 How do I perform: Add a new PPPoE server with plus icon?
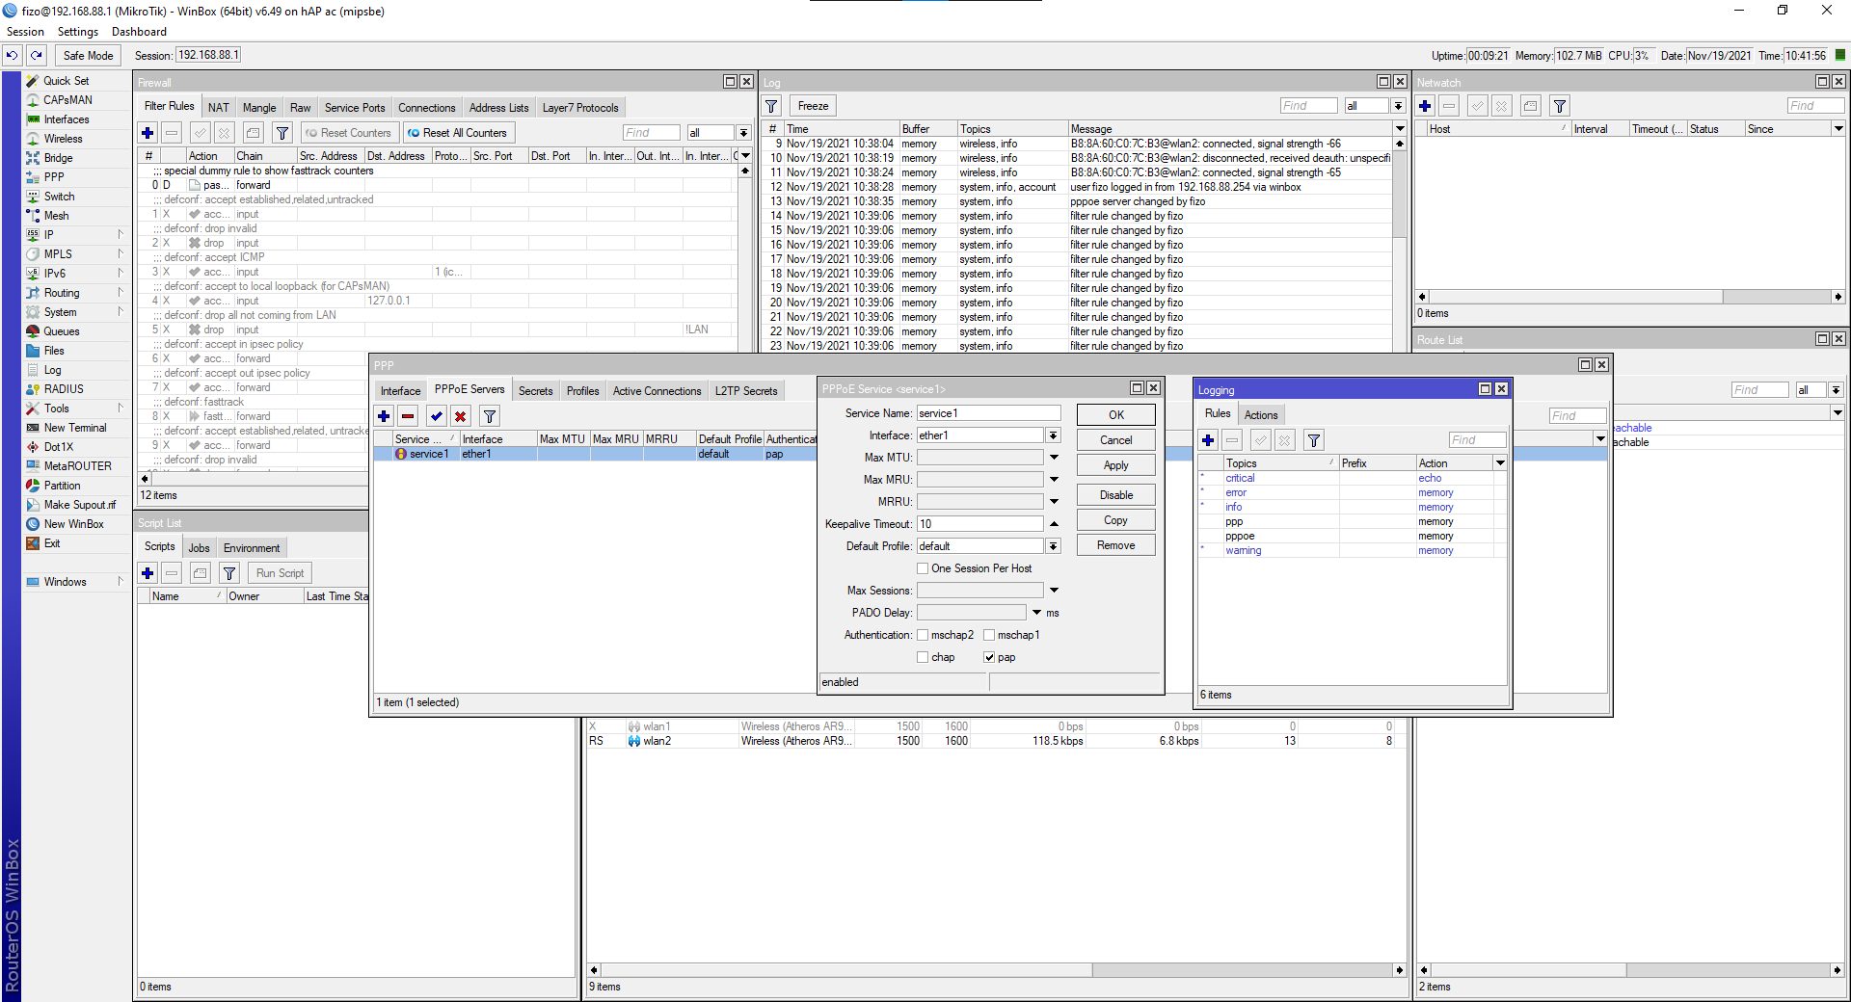(x=384, y=416)
